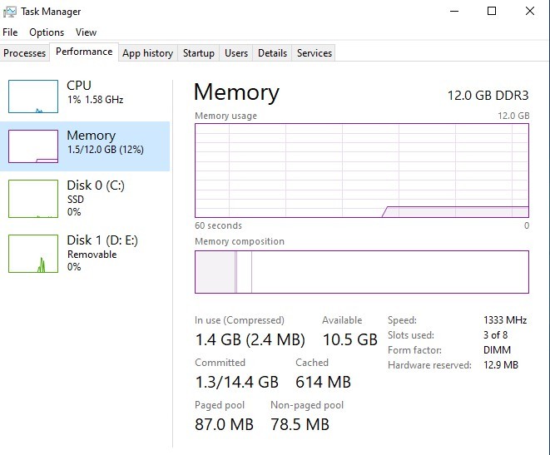The height and width of the screenshot is (455, 550).
Task: Minimize the Task Manager window
Action: pos(454,11)
